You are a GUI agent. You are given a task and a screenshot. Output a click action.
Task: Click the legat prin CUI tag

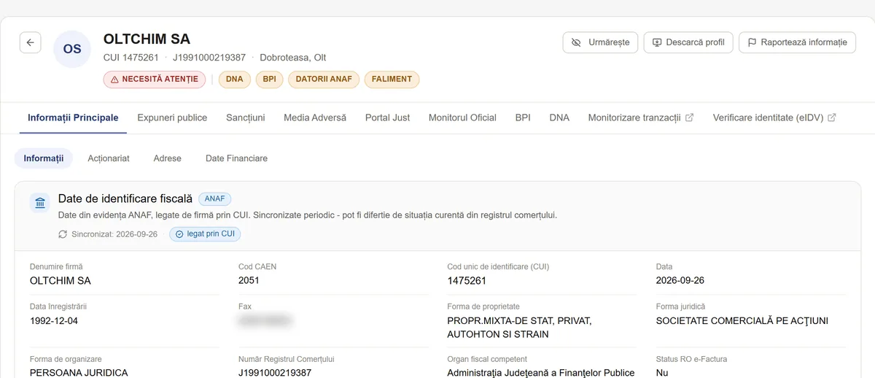[205, 234]
